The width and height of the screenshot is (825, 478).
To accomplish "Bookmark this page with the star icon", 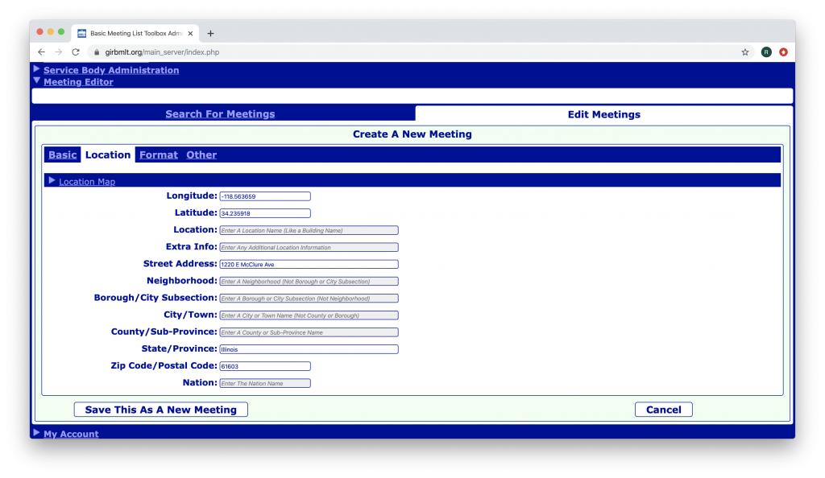I will click(x=745, y=52).
